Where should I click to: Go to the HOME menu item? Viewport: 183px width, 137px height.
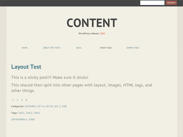pos(25,48)
